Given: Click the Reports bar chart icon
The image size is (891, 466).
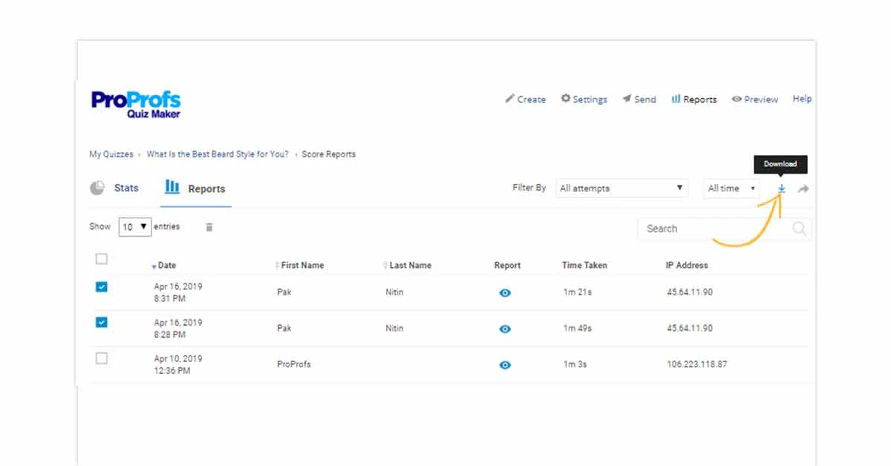Looking at the screenshot, I should coord(172,188).
